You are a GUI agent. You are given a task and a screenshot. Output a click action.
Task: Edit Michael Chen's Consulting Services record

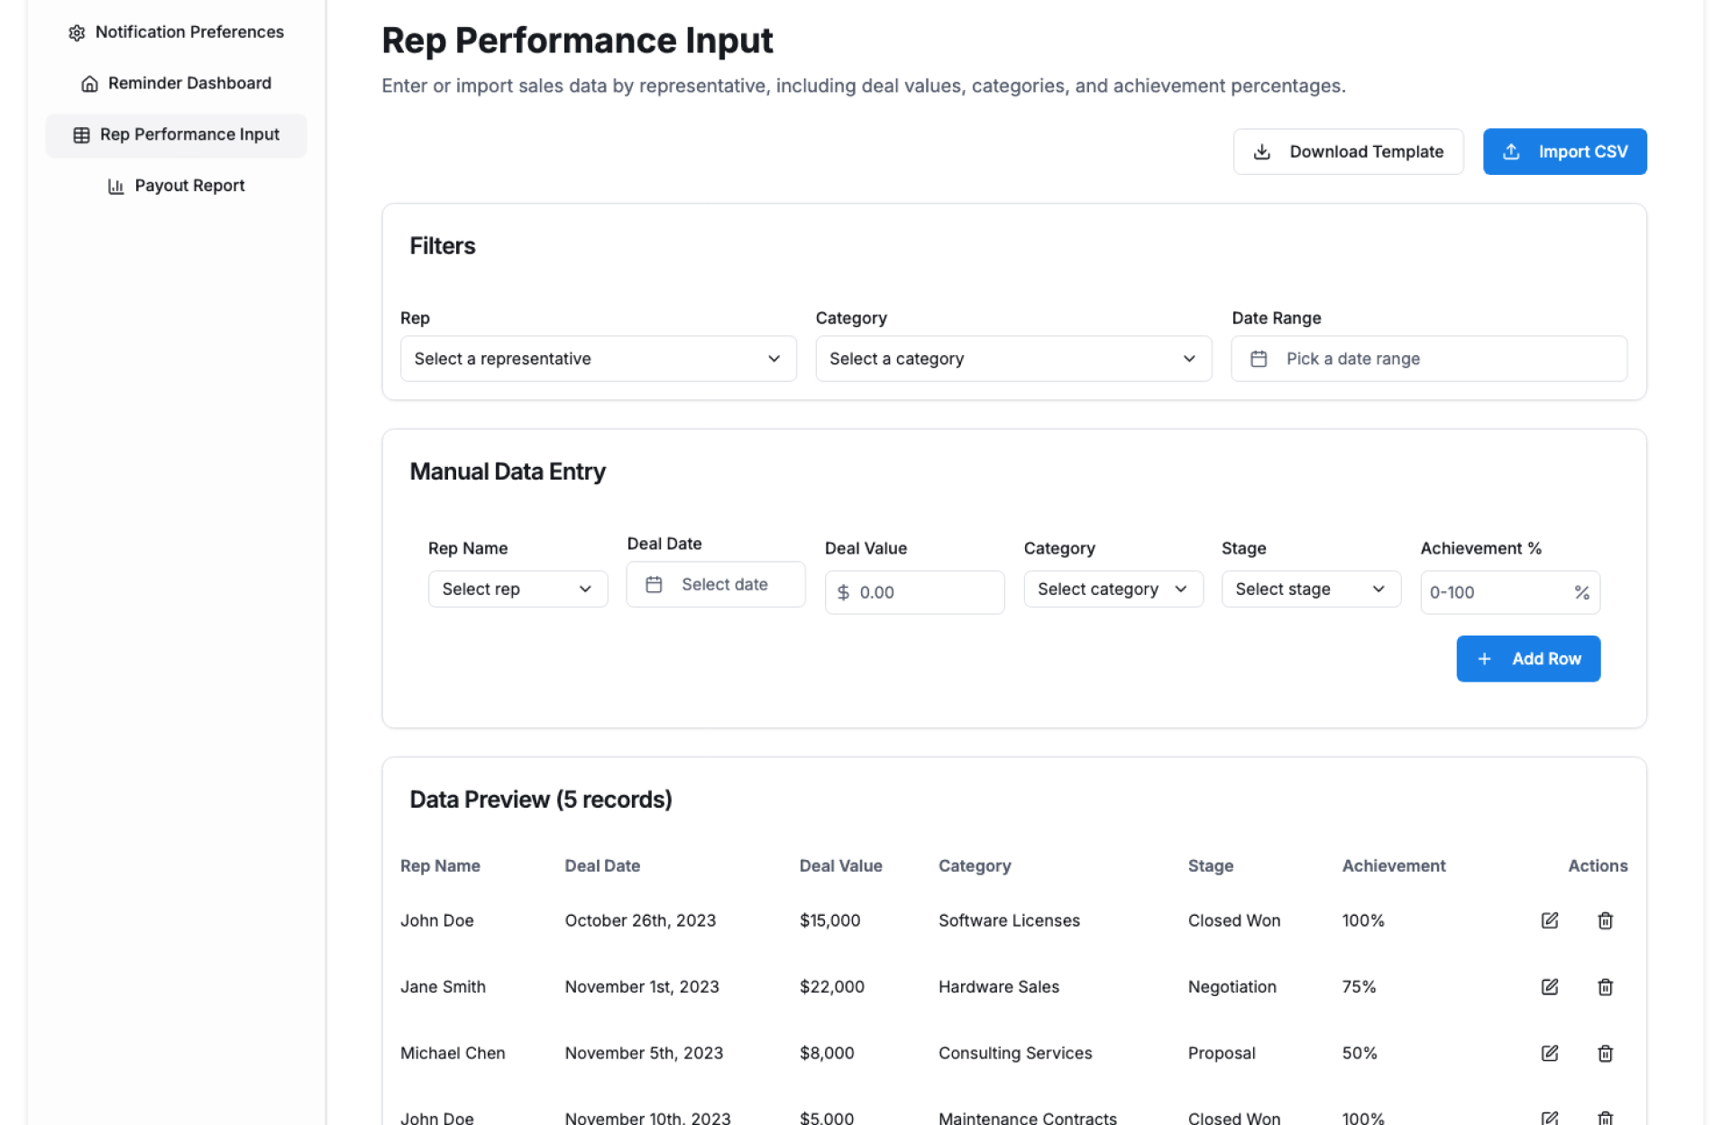[1549, 1053]
